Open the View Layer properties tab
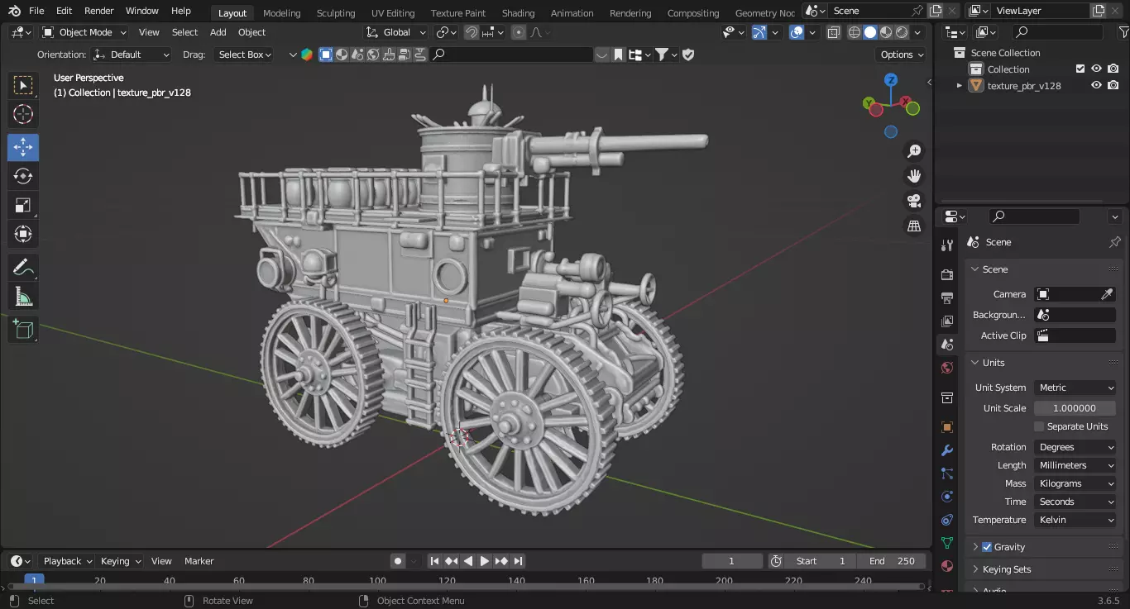The width and height of the screenshot is (1130, 609). pos(947,321)
